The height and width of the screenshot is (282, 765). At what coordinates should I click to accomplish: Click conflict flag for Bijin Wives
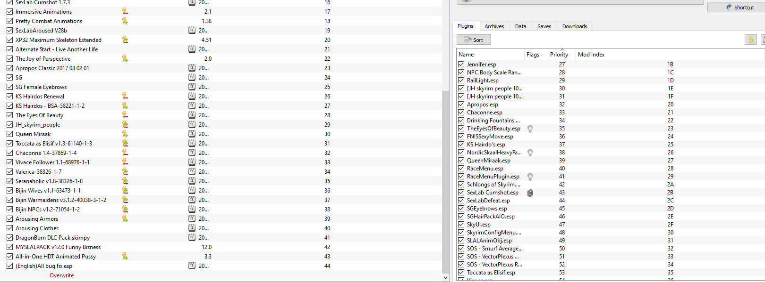125,190
